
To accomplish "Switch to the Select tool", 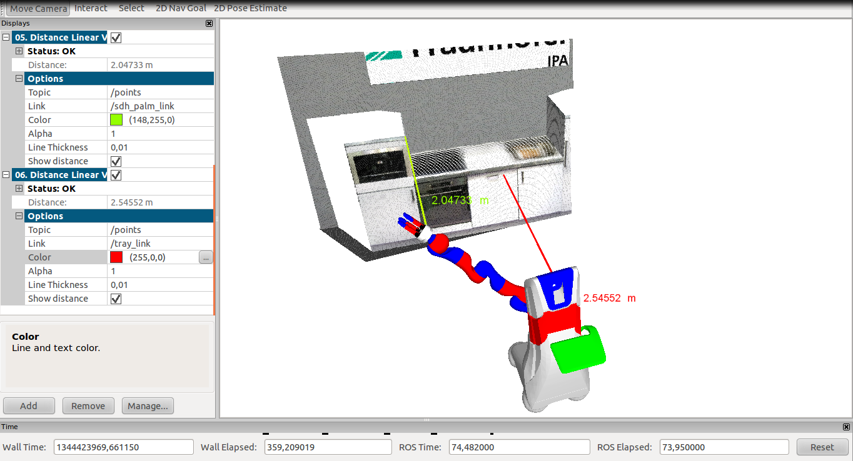I will click(x=131, y=9).
